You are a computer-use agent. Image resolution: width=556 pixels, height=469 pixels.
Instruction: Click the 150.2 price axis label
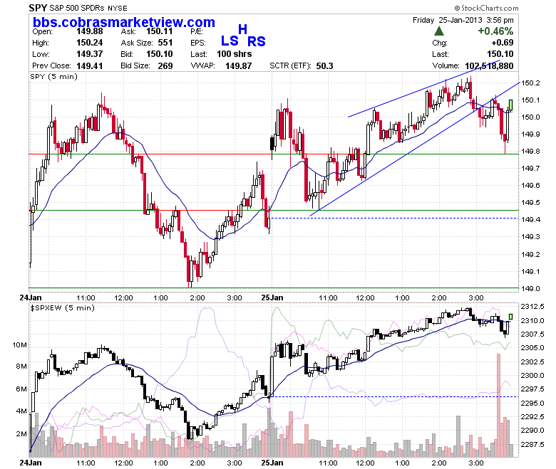[530, 83]
